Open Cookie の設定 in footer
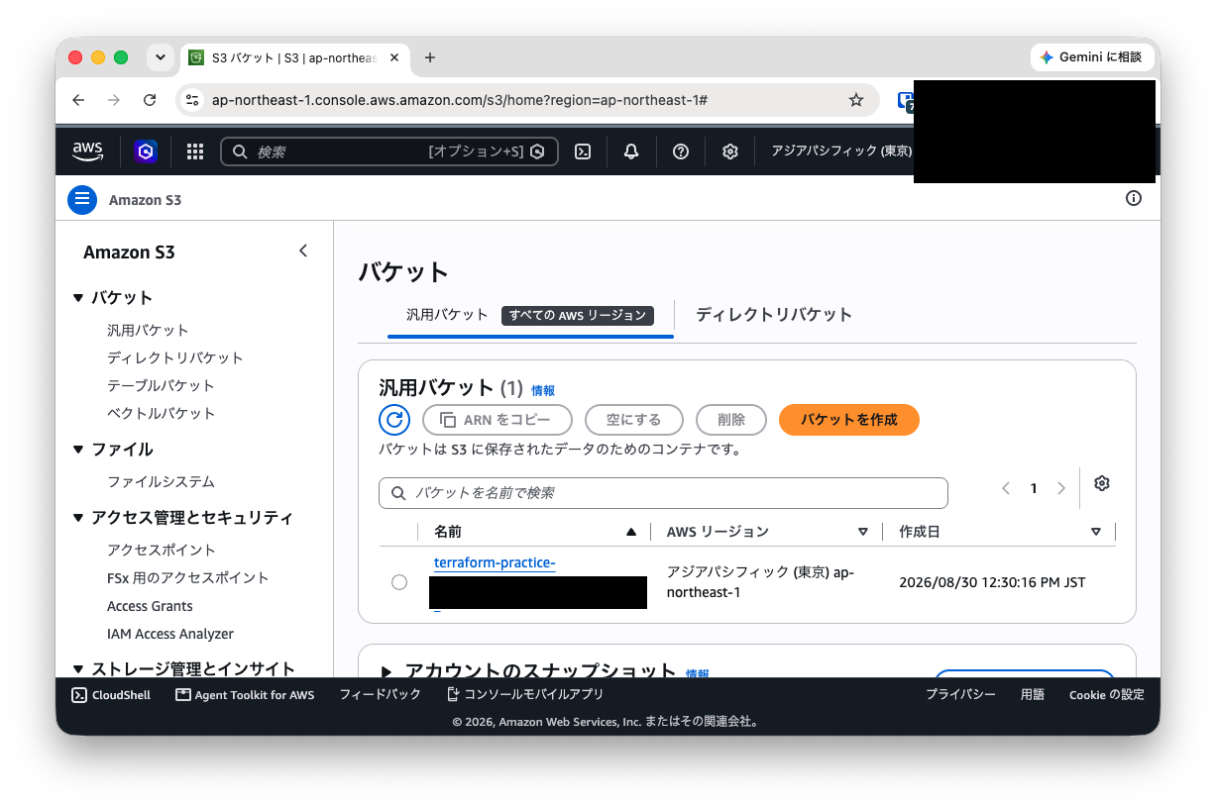 click(1107, 695)
